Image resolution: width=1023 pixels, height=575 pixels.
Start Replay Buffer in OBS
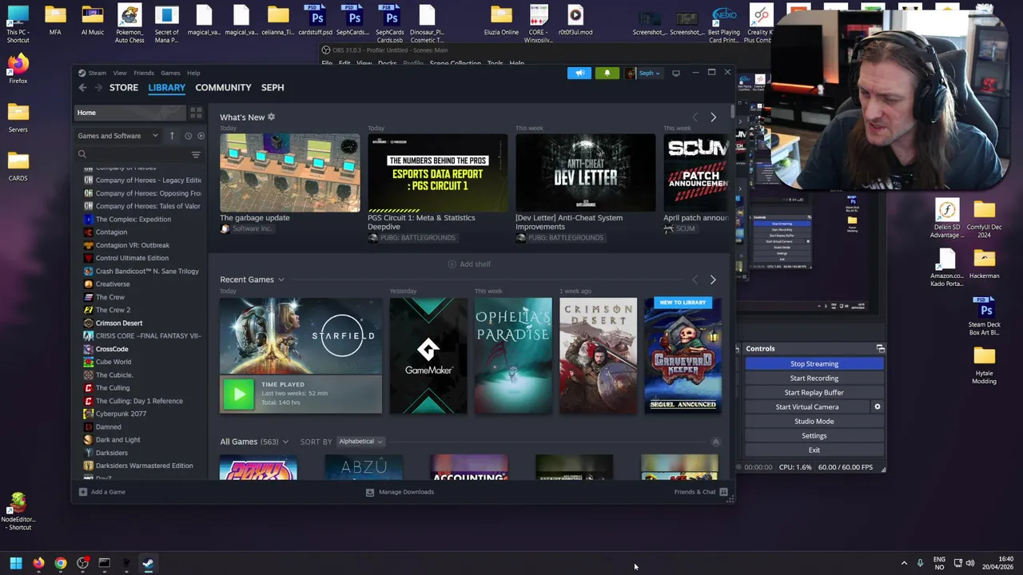coord(814,393)
